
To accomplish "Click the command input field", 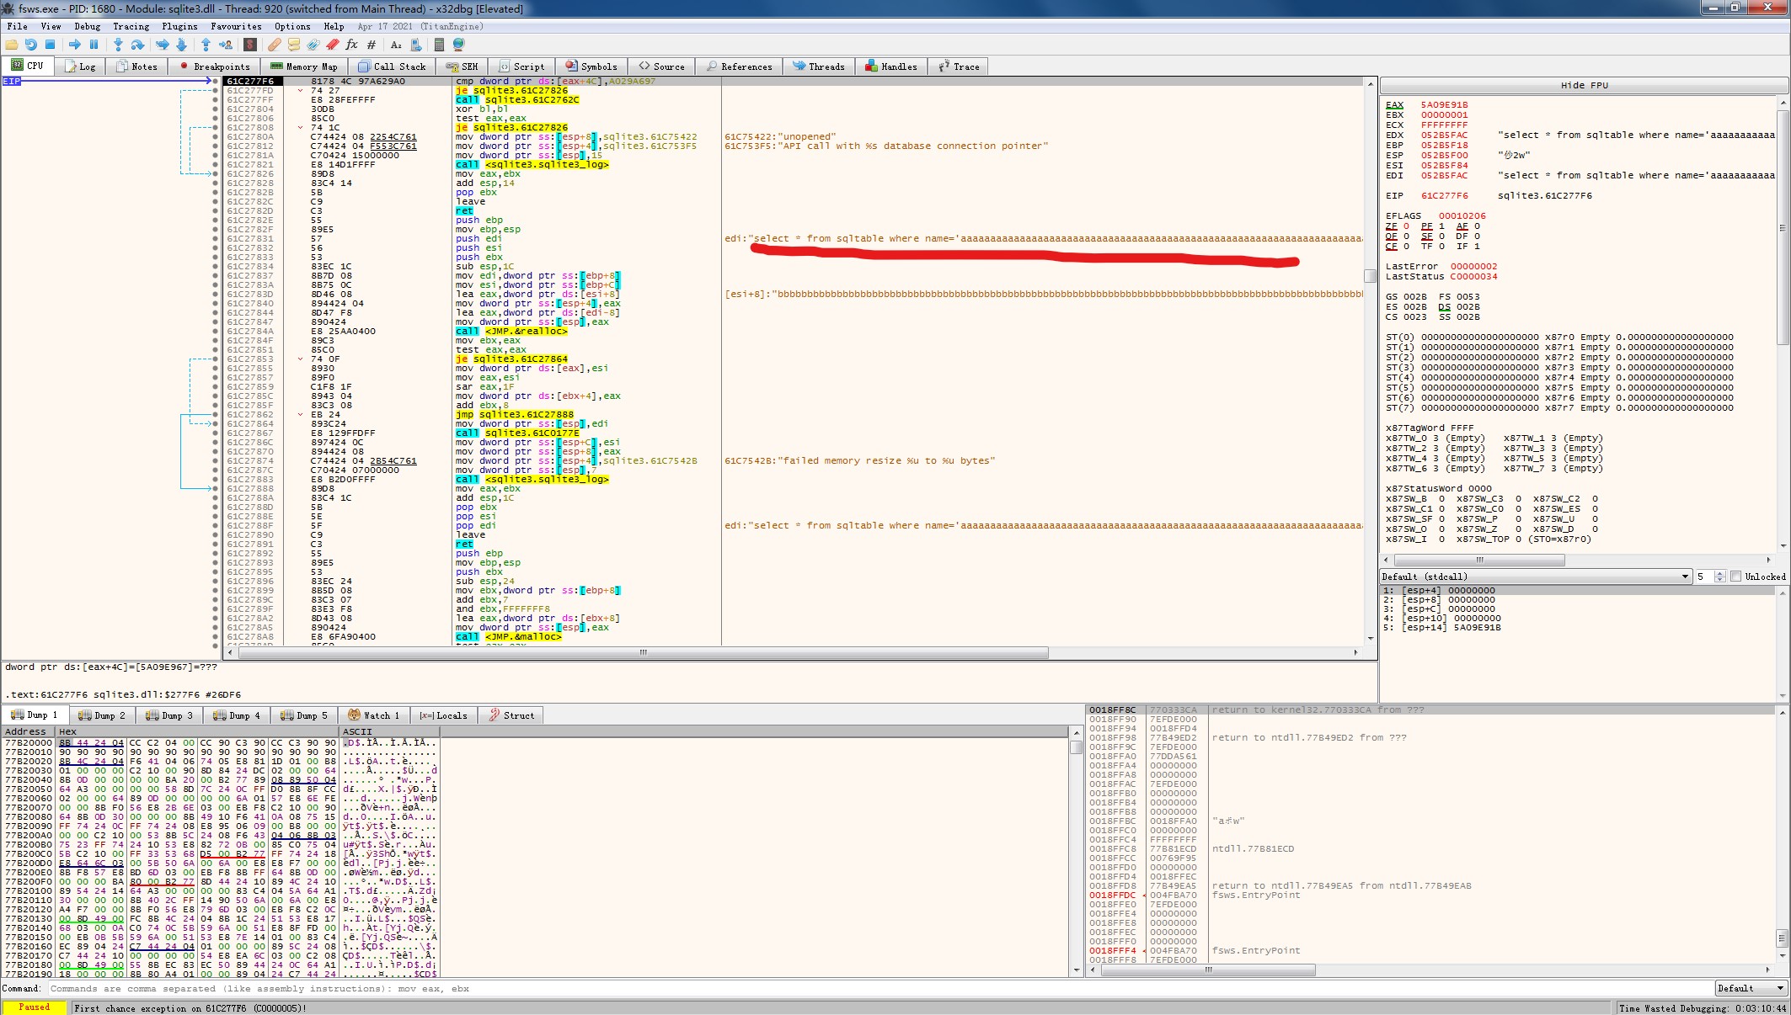I will (879, 988).
